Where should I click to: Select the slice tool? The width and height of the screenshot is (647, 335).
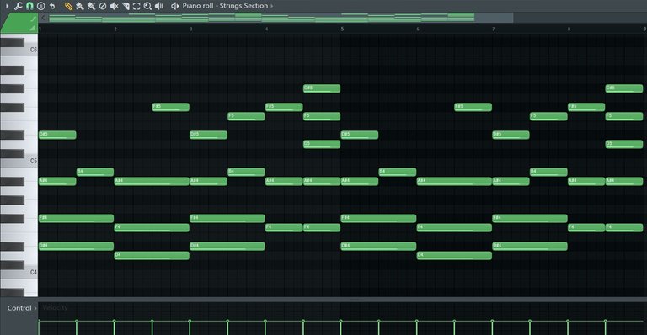coord(126,6)
